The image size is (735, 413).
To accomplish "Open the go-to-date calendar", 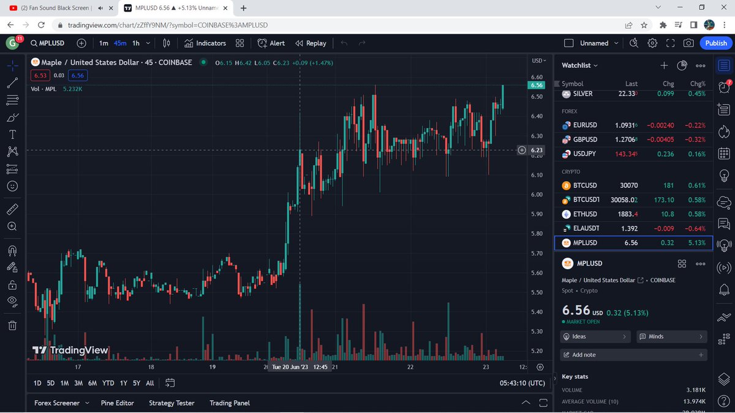I will click(170, 383).
